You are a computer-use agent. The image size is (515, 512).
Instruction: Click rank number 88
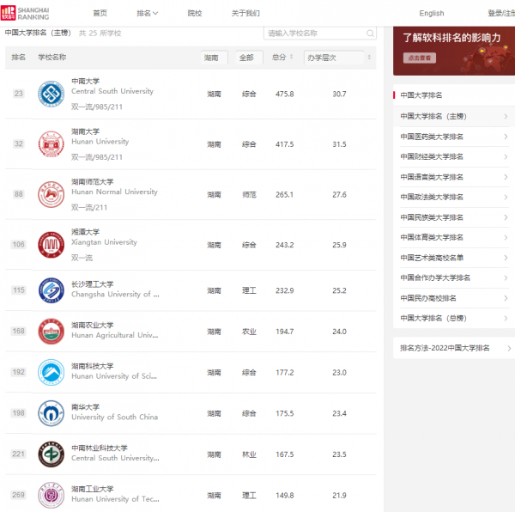[x=19, y=194]
